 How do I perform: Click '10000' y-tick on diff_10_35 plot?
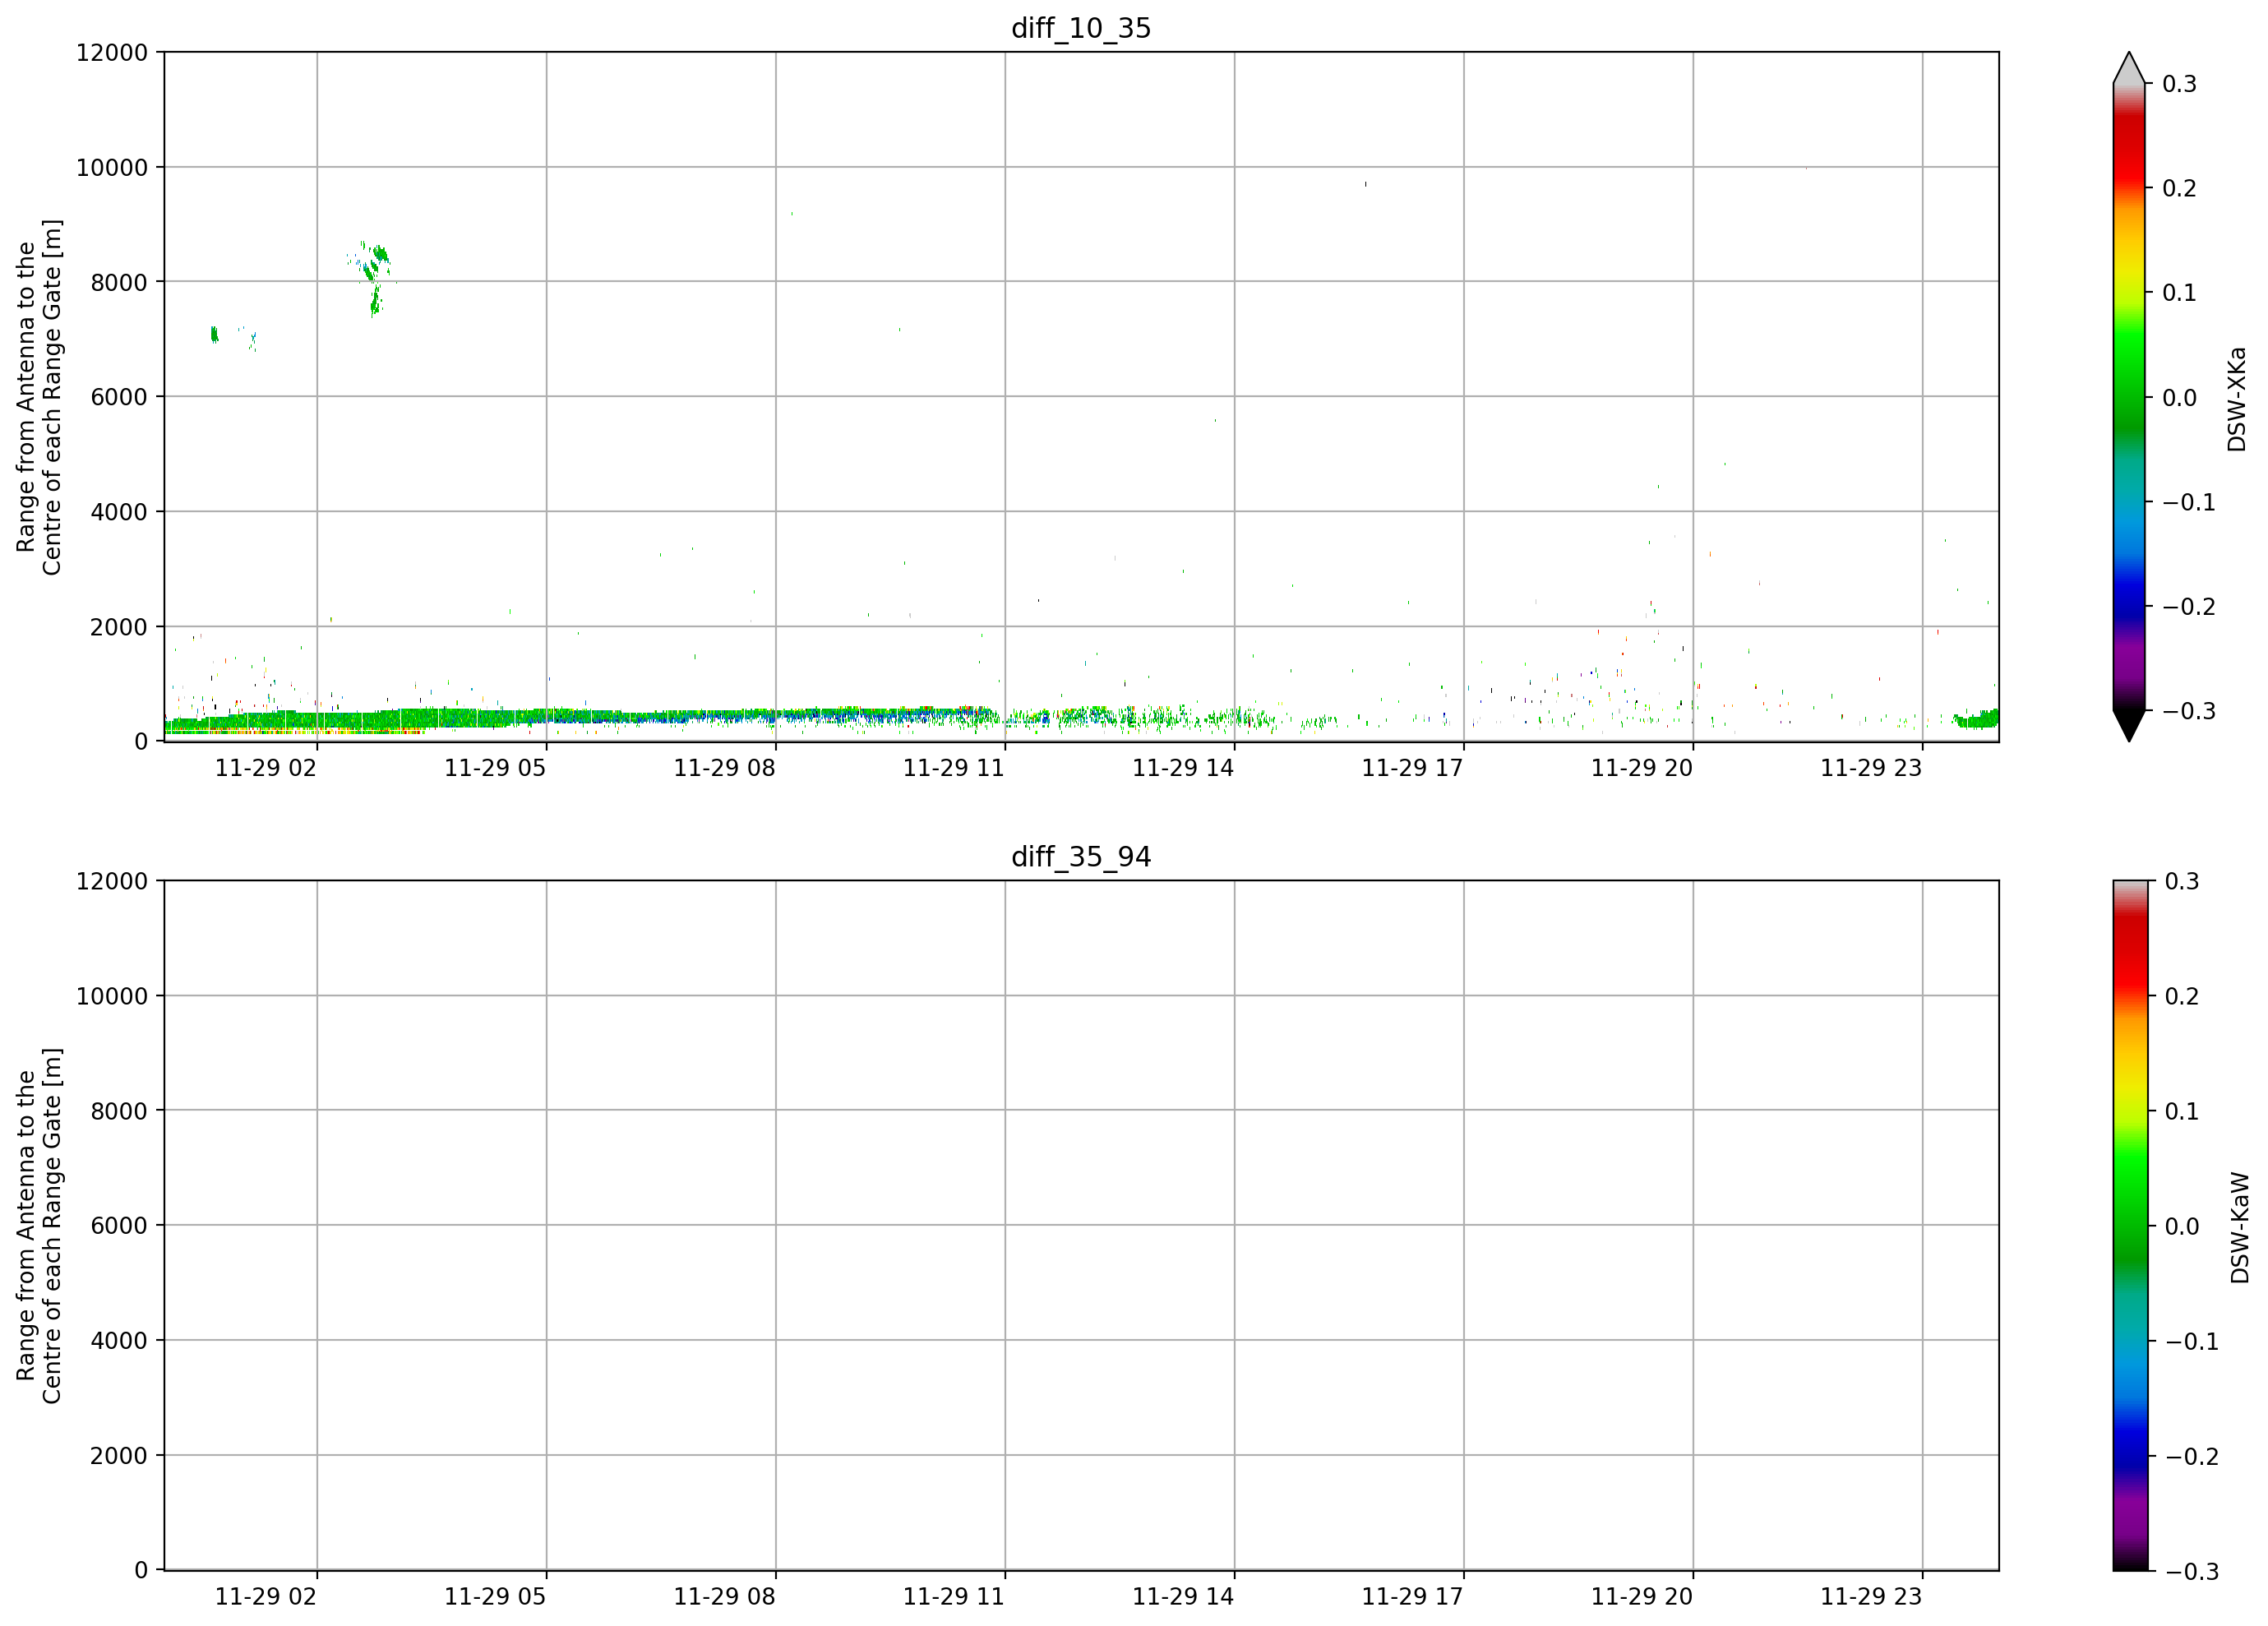point(112,167)
